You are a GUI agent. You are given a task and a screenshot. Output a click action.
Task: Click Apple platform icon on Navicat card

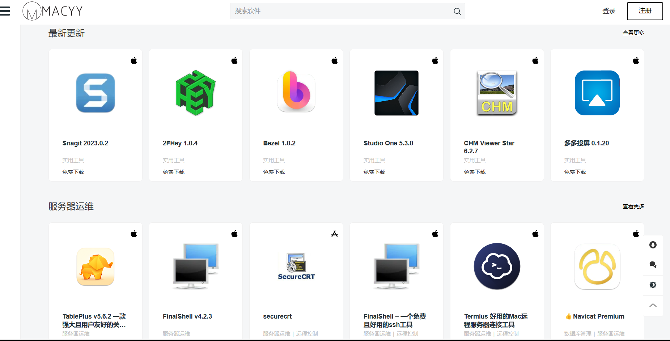tap(636, 234)
